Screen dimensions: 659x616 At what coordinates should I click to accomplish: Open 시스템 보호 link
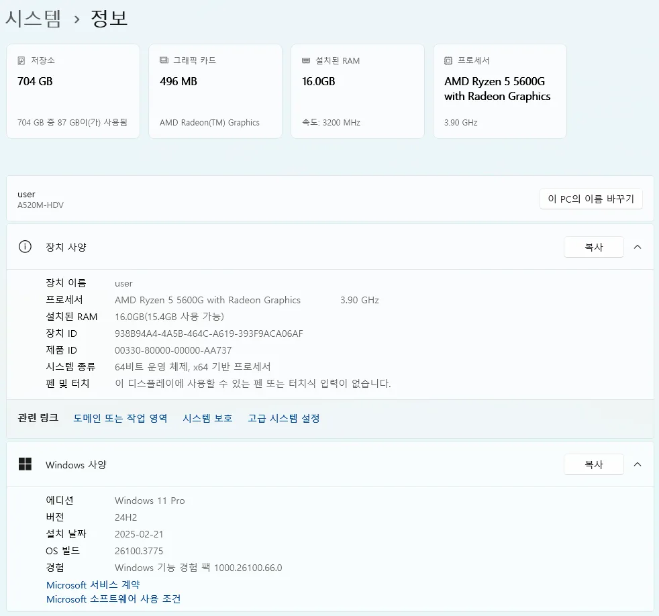pos(207,418)
